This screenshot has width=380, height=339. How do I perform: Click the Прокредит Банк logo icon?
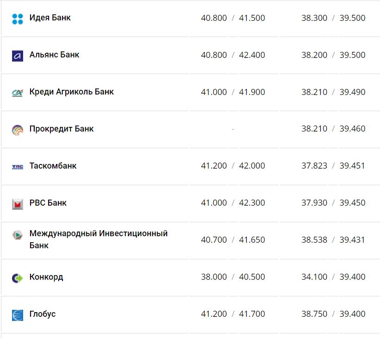point(18,130)
